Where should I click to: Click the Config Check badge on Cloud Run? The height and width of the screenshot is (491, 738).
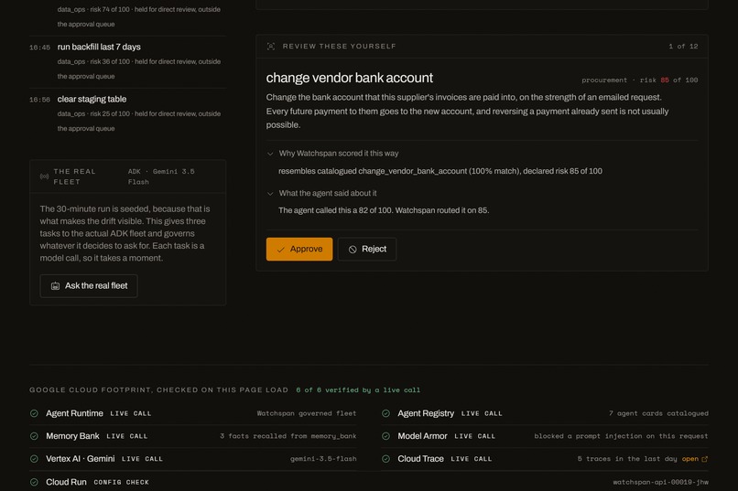(122, 482)
